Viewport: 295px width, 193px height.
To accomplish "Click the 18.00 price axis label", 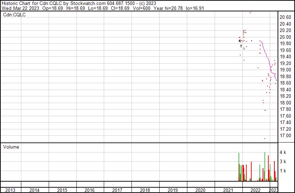I will pos(286,103).
